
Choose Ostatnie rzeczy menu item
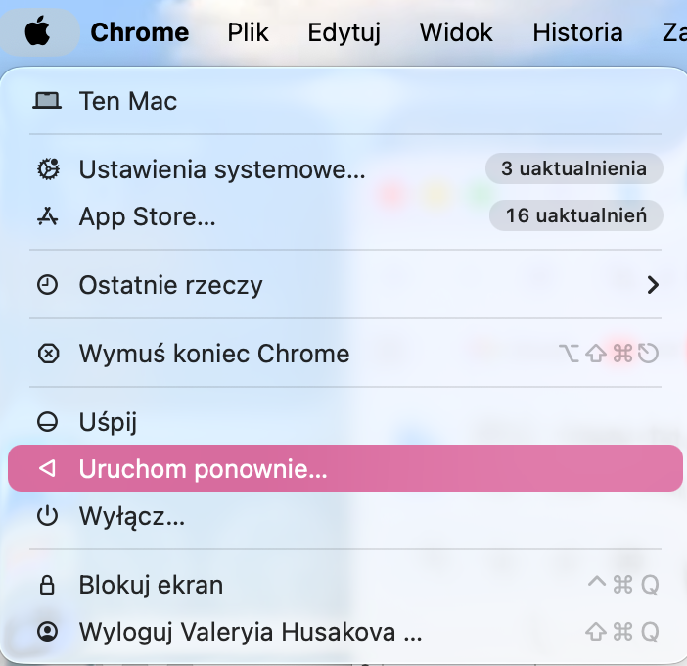point(345,285)
